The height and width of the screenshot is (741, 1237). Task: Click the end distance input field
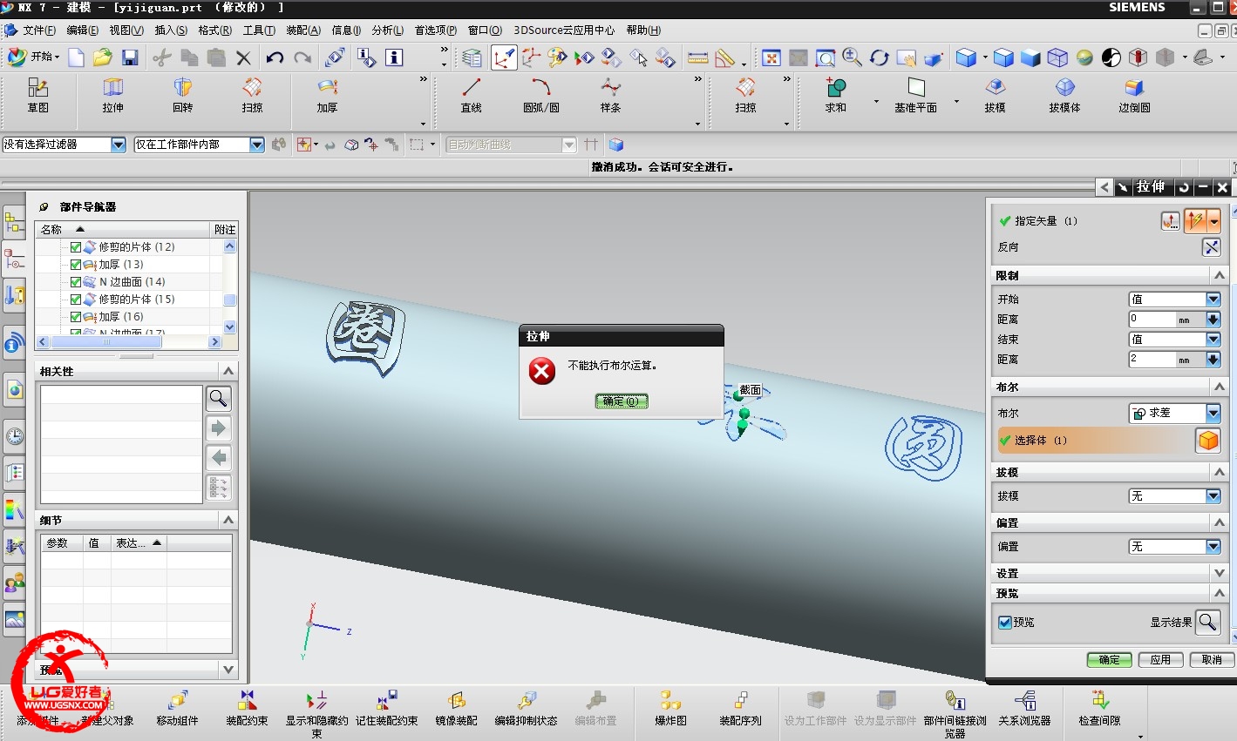tap(1152, 360)
